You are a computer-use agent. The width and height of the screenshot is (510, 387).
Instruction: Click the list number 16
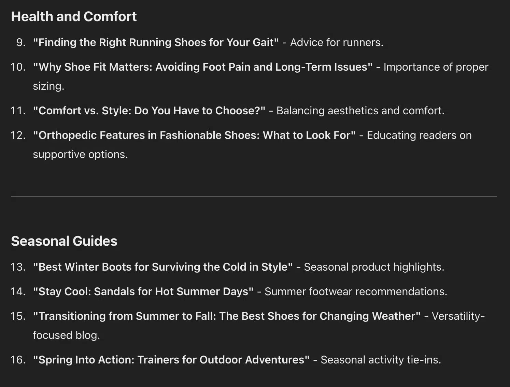click(18, 360)
